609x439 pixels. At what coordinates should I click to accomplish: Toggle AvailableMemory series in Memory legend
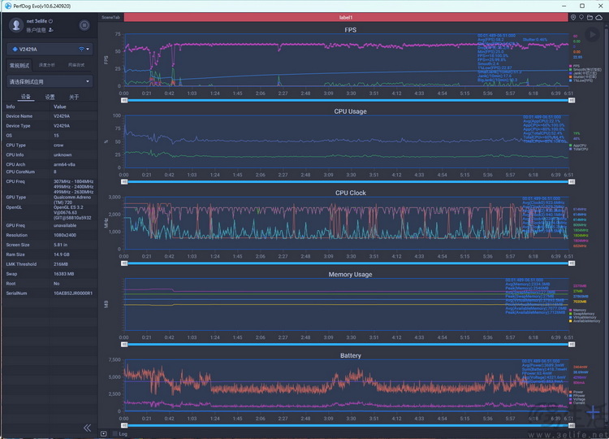click(585, 321)
